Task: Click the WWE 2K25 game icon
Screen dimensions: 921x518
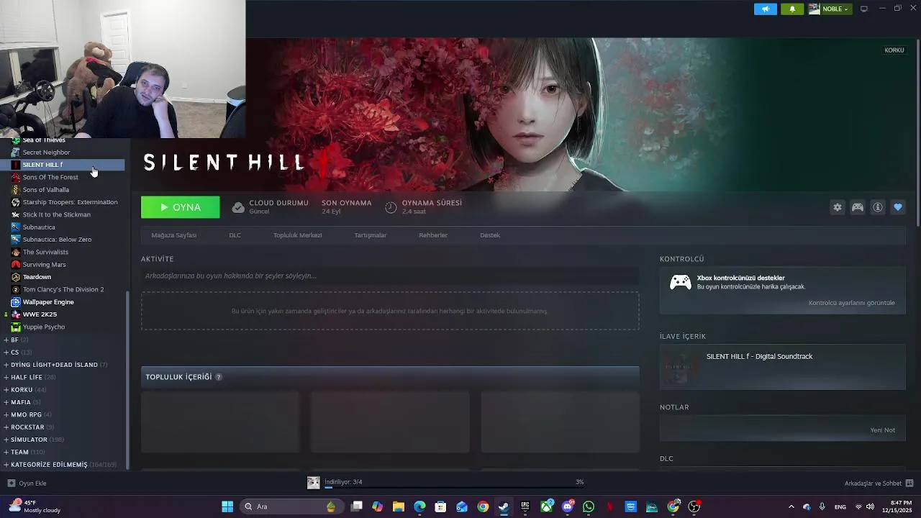Action: [x=16, y=314]
